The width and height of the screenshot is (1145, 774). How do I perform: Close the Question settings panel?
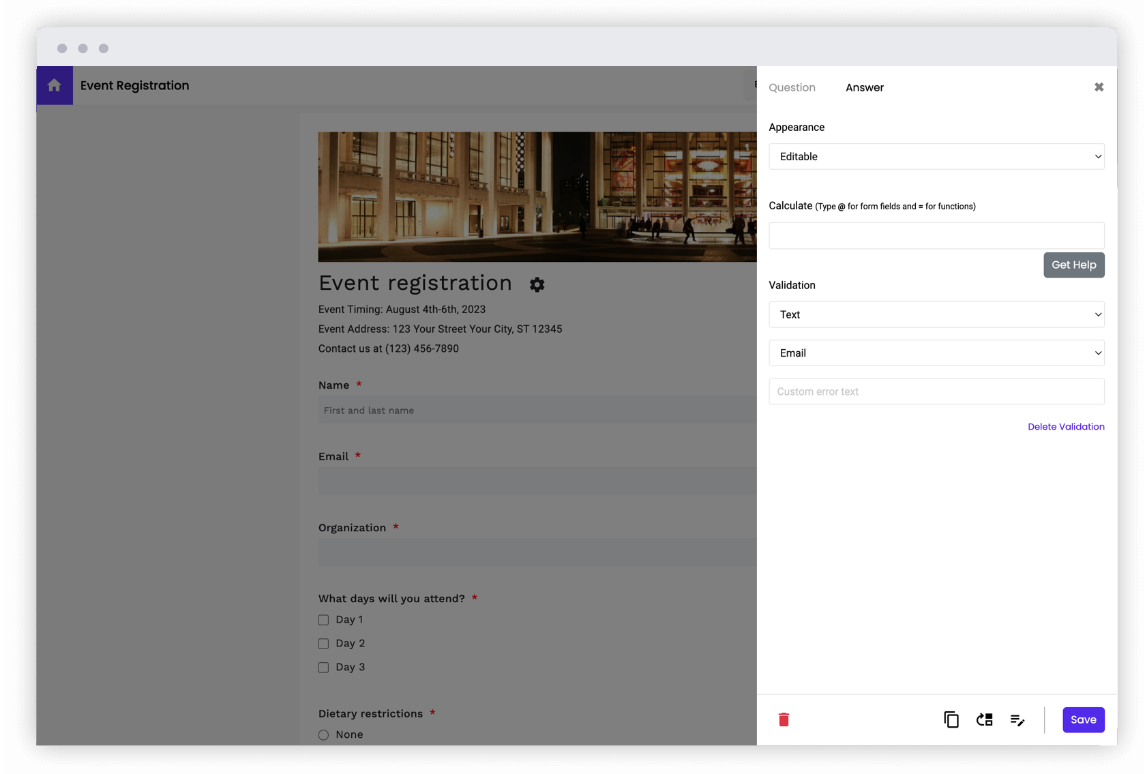click(x=1099, y=87)
